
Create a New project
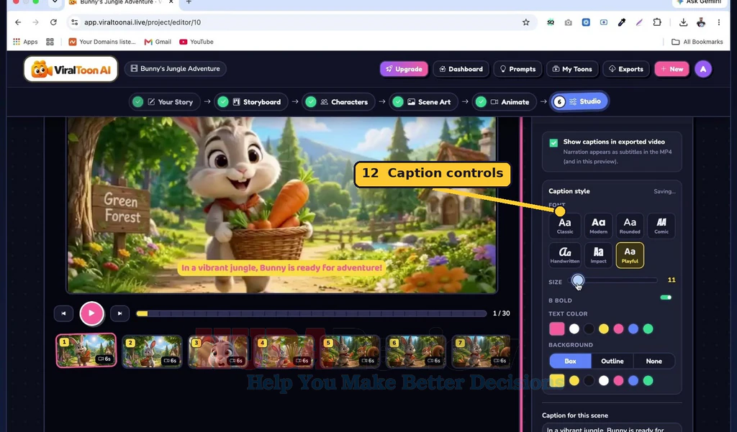[x=672, y=69]
